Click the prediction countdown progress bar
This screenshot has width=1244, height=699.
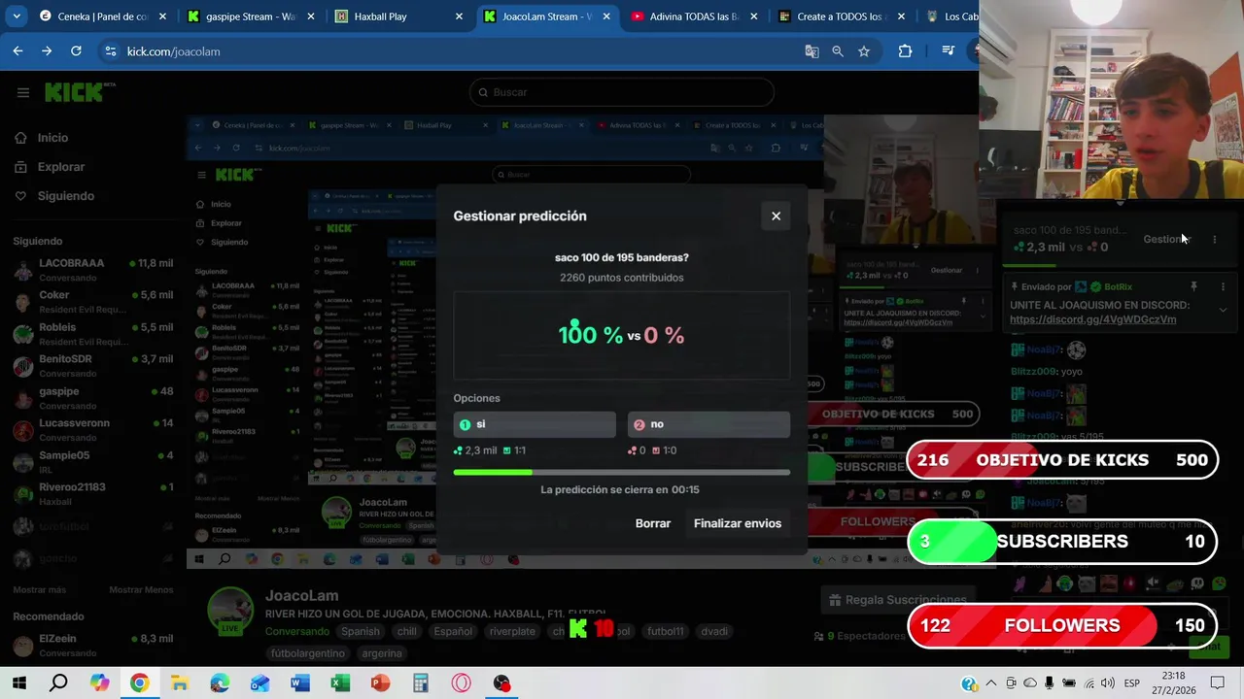[622, 473]
